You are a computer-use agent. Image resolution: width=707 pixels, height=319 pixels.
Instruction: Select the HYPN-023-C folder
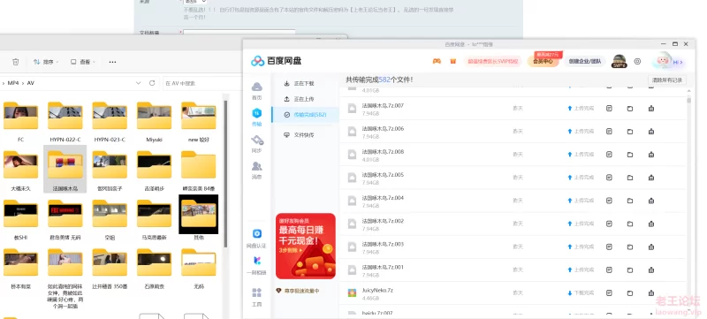coord(110,122)
